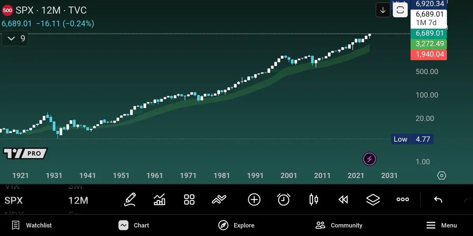Open chart settings hexagon gear icon
Screen dimensions: 473x236
tap(442, 175)
